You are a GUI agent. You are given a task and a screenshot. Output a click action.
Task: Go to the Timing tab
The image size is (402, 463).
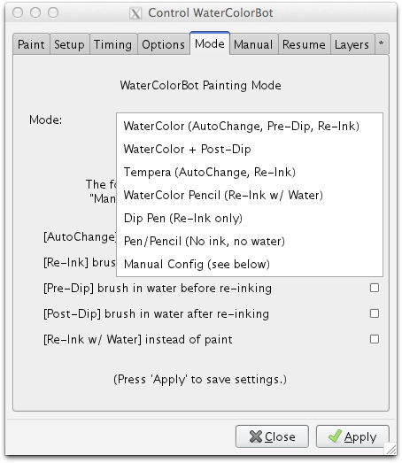113,44
